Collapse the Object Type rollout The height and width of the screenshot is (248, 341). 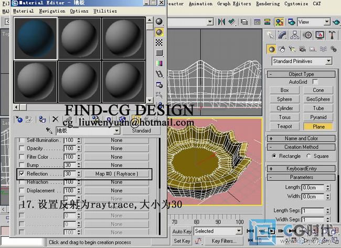301,74
